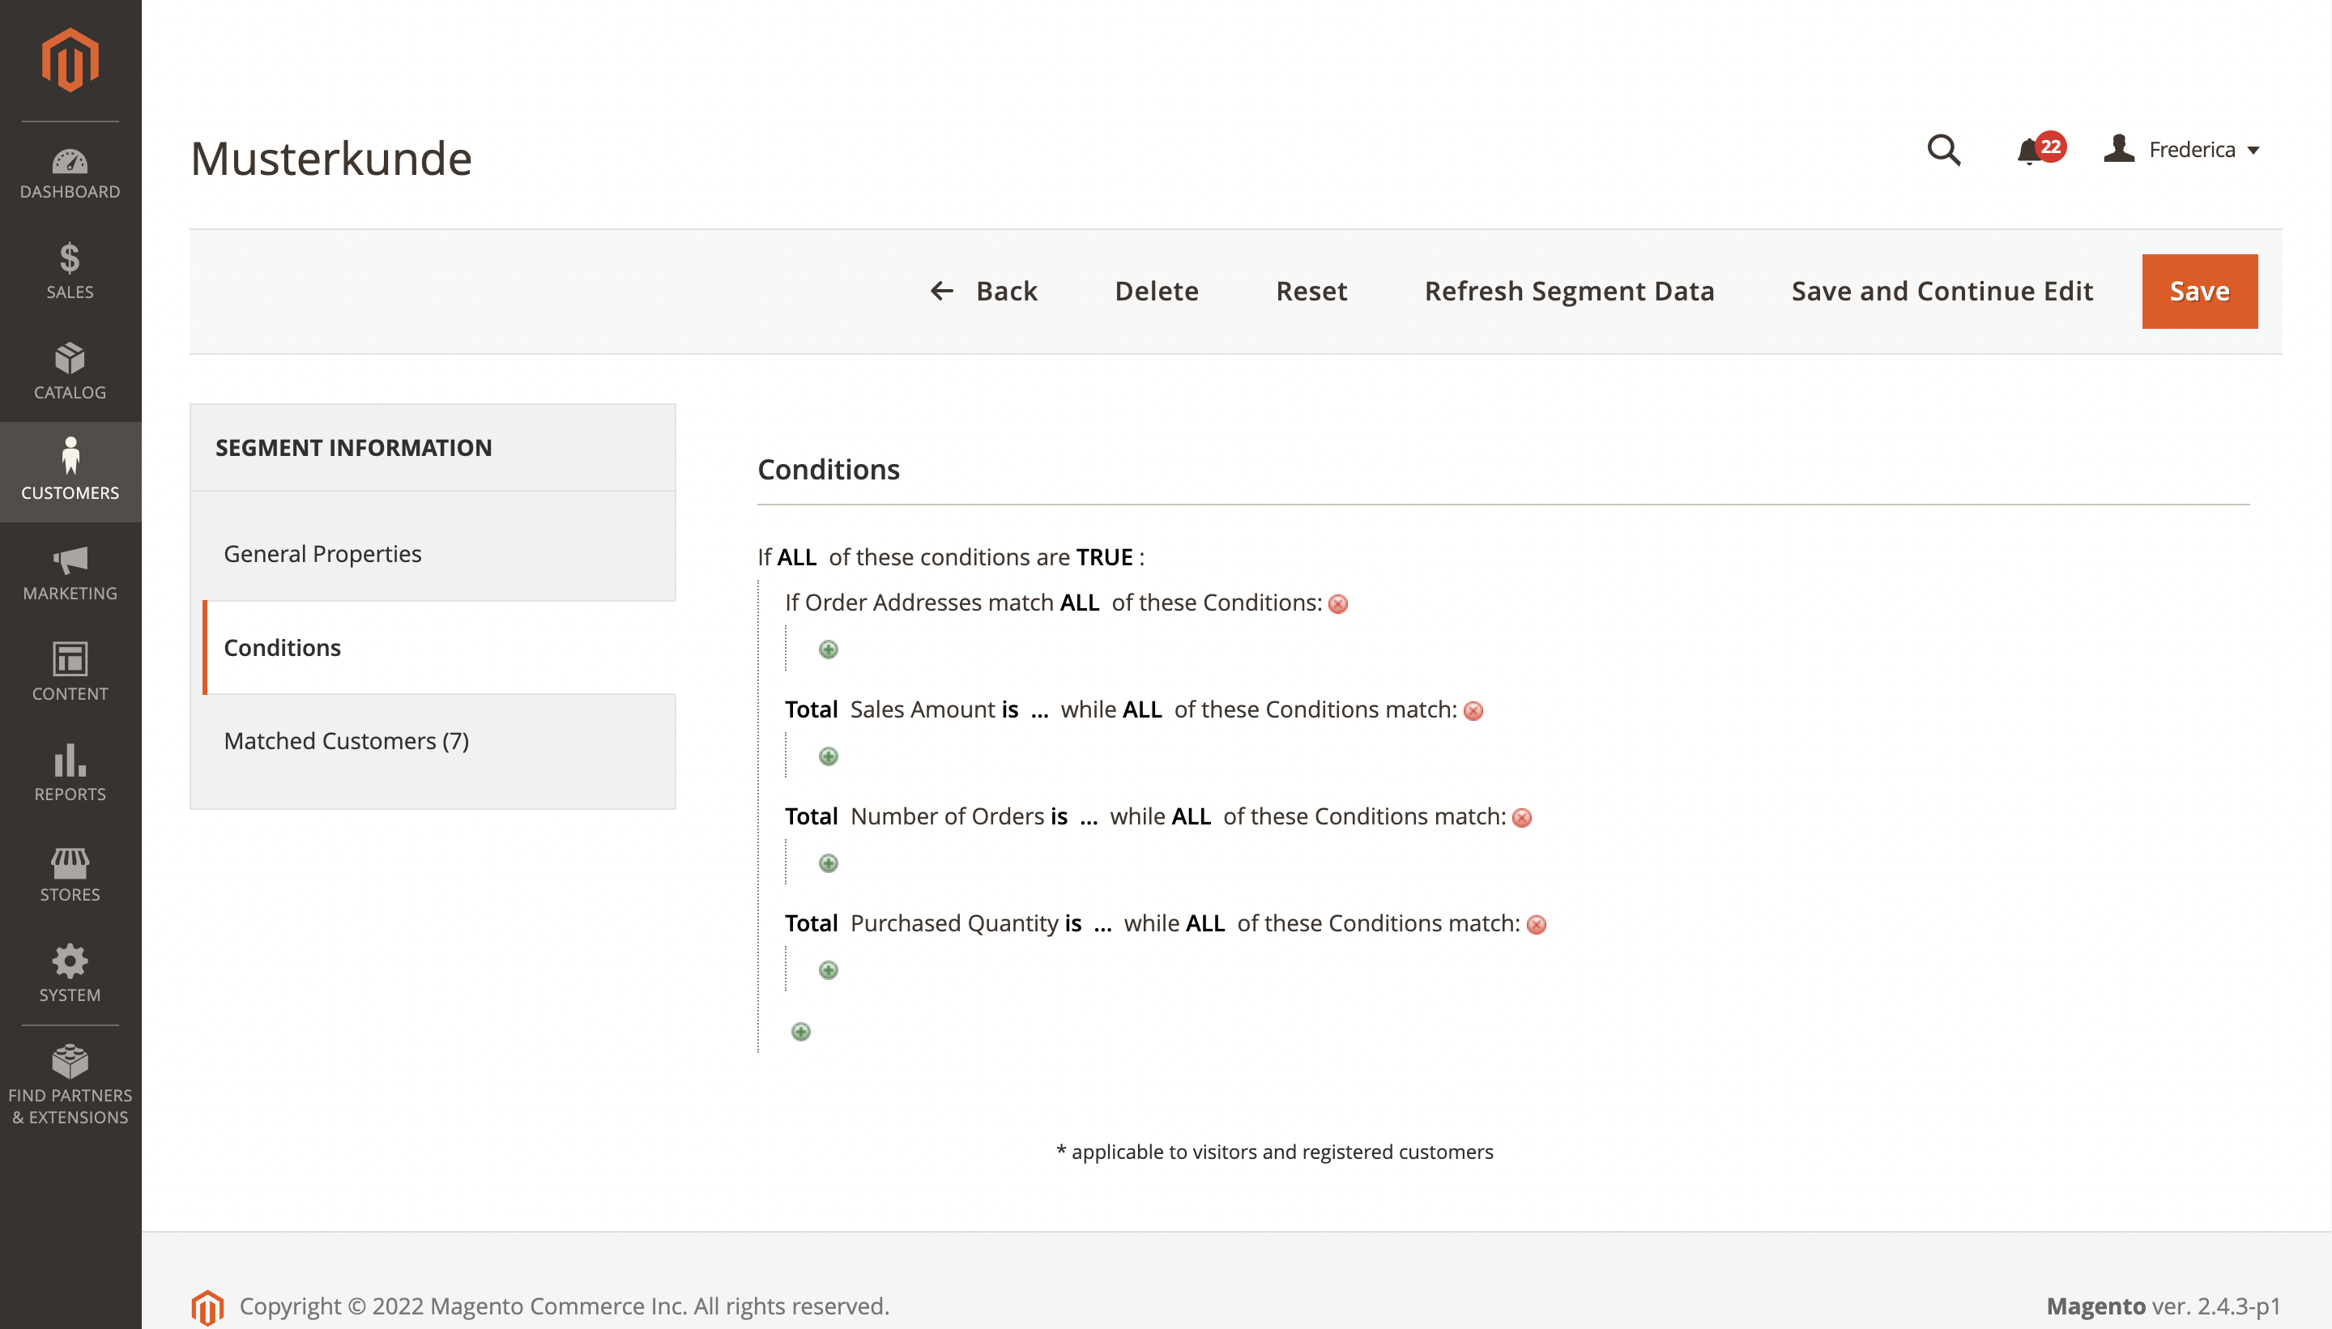Image resolution: width=2332 pixels, height=1329 pixels.
Task: Add sub-condition under Order Addresses
Action: (x=828, y=650)
